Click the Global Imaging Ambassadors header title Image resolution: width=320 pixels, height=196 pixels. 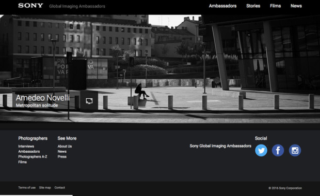coord(77,6)
